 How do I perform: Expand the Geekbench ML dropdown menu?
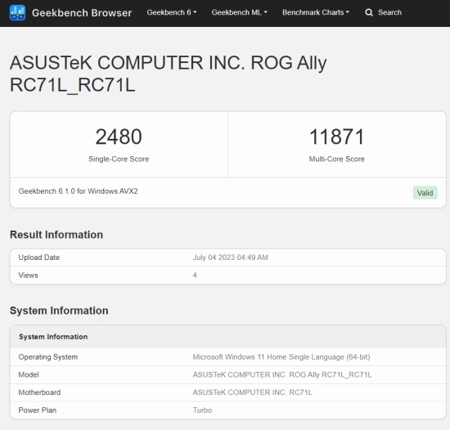pos(240,12)
